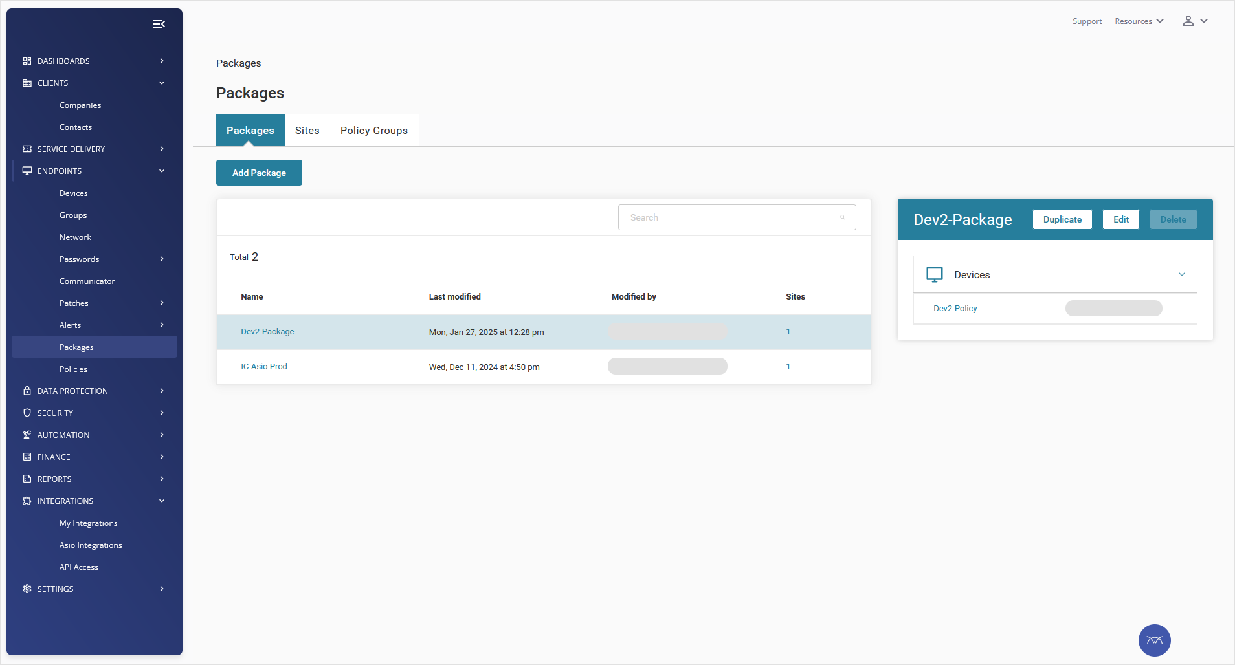Viewport: 1235px width, 665px height.
Task: Click the Integrations icon in the sidebar
Action: click(27, 501)
